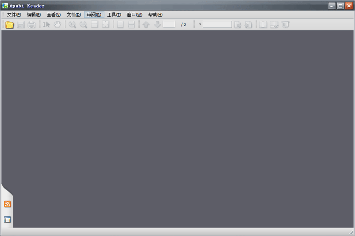Go to next page with down arrow
The height and width of the screenshot is (236, 355).
pos(157,25)
